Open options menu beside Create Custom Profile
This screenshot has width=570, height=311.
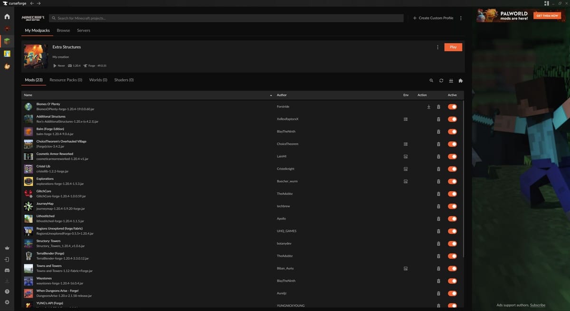[461, 18]
